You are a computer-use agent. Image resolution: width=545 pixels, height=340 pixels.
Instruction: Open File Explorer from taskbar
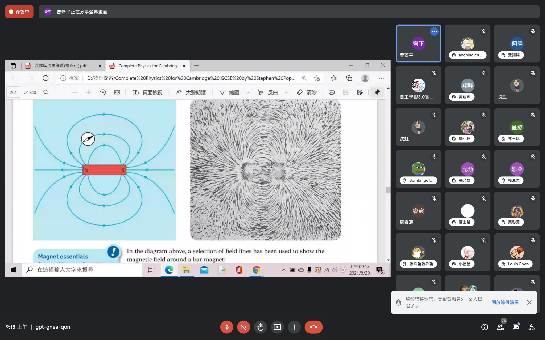tap(186, 270)
